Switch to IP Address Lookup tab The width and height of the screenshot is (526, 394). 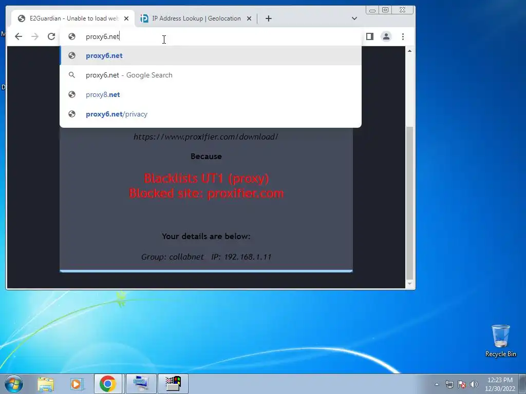tap(196, 18)
